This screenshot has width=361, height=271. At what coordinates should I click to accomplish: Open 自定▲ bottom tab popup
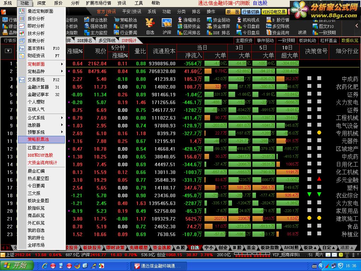click(x=329, y=247)
